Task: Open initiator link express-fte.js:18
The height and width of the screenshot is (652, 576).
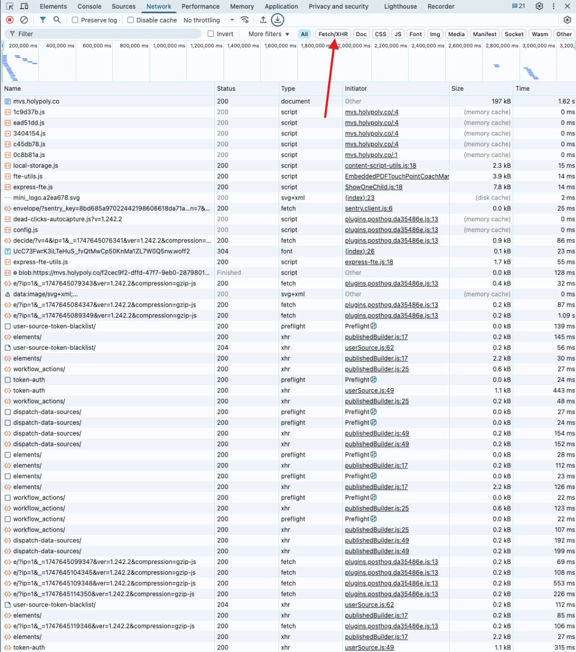Action: pos(369,262)
